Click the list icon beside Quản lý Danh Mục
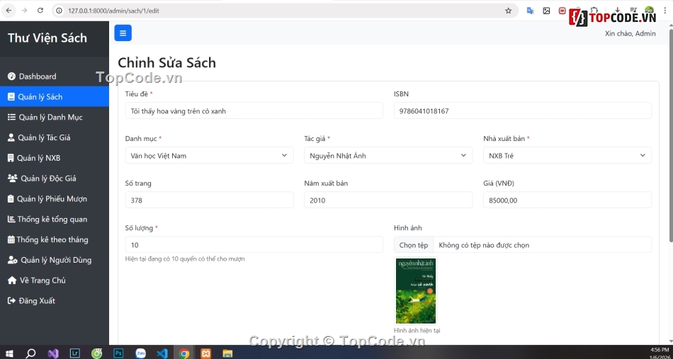Image resolution: width=673 pixels, height=359 pixels. (x=11, y=117)
